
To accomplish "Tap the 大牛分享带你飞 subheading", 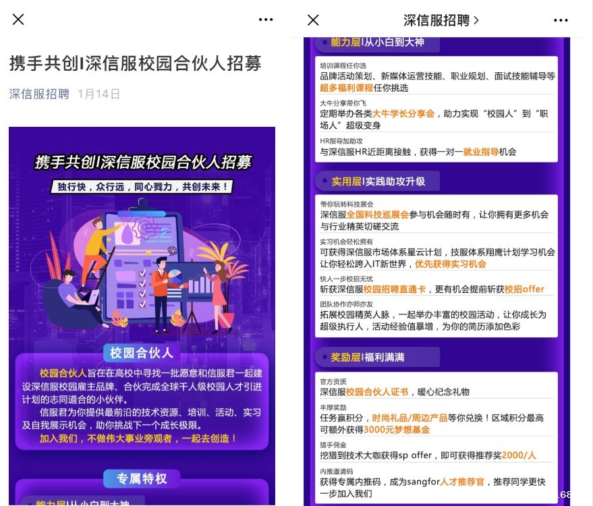I will (343, 103).
